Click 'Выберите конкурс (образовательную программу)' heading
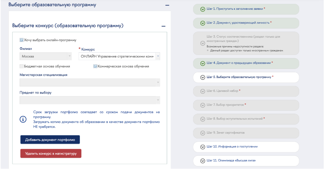 [x=68, y=26]
